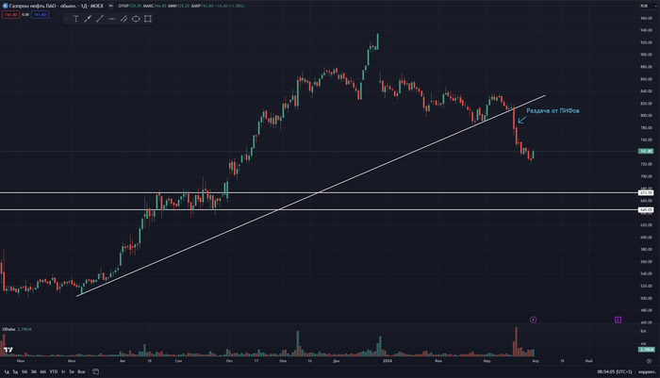Select the 'Раздача от ПИФов' text annotation
This screenshot has width=660, height=378.
pyautogui.click(x=553, y=110)
